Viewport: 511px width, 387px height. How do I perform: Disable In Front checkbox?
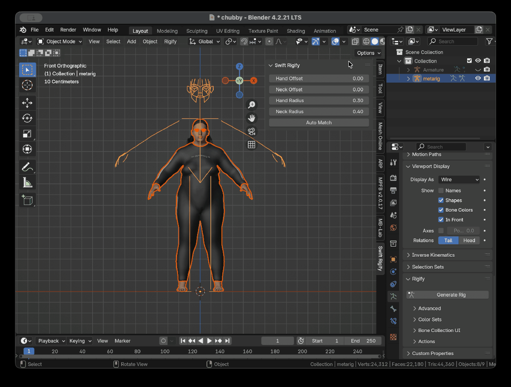[441, 220]
